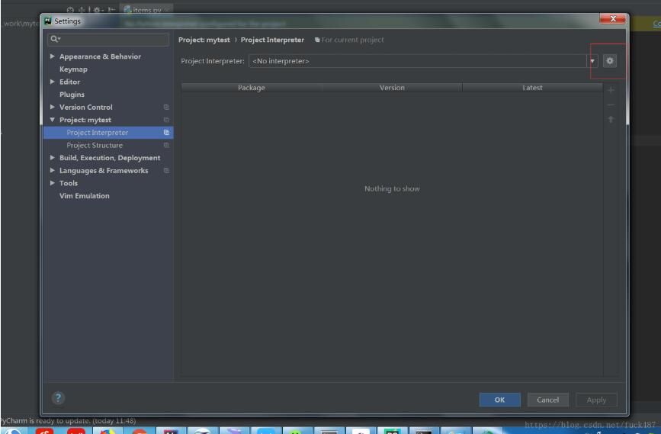Sort by the Package column header

(x=252, y=88)
